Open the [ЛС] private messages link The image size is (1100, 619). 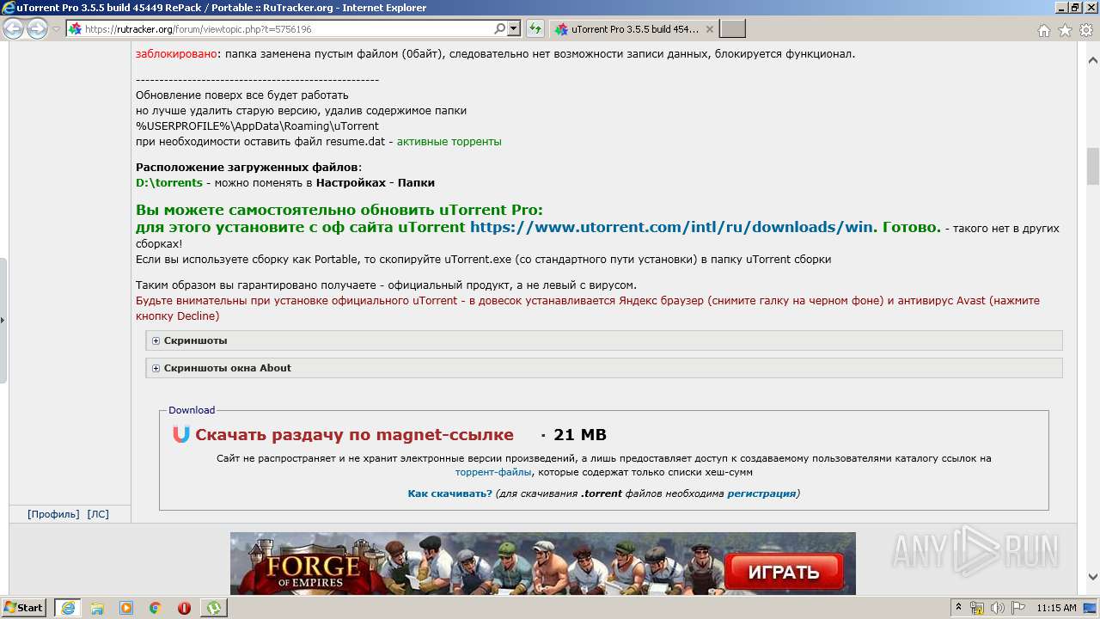(98, 514)
